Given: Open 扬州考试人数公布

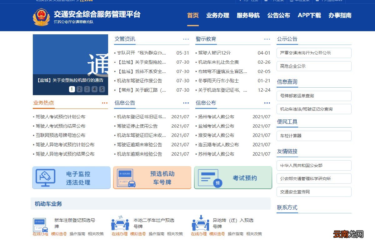Looking at the screenshot, I should click(x=216, y=117).
